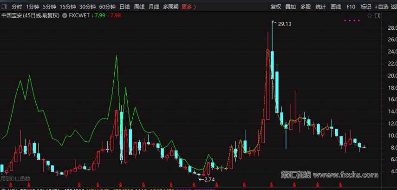Viewport: 397px width, 190px height.
Task: Select the 1分钟 period
Action: tap(33, 7)
